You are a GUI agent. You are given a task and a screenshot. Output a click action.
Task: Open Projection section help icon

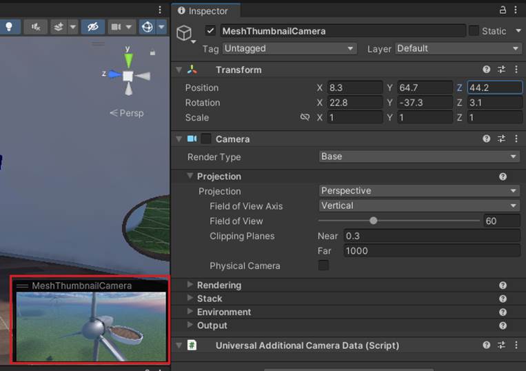pyautogui.click(x=503, y=177)
